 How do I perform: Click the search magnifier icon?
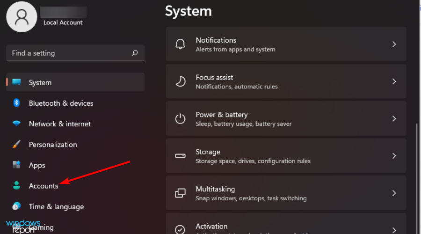point(135,53)
